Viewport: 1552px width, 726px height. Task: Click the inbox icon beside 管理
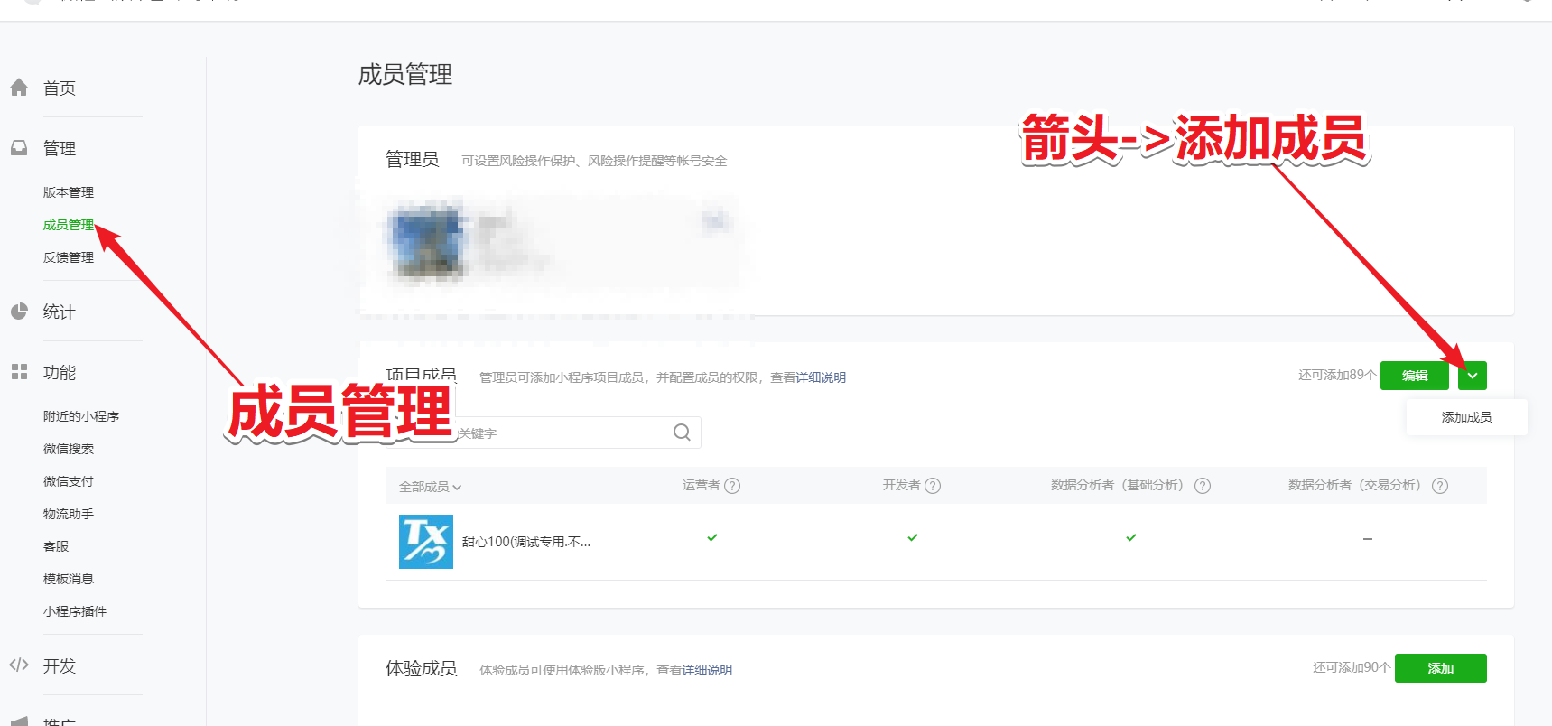(x=19, y=147)
